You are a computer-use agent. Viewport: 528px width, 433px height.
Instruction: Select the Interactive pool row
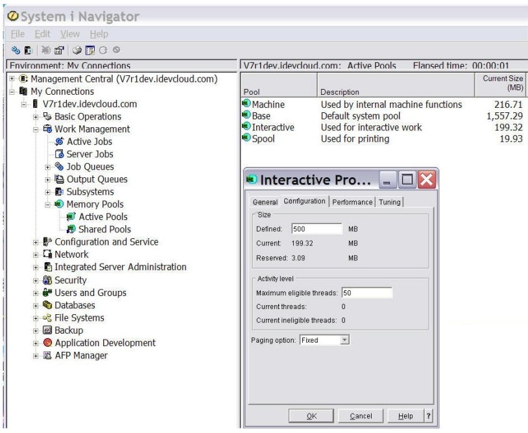[383, 127]
